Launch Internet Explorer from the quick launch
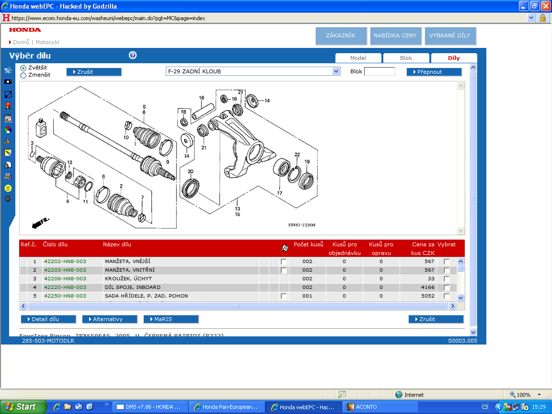 (x=57, y=407)
